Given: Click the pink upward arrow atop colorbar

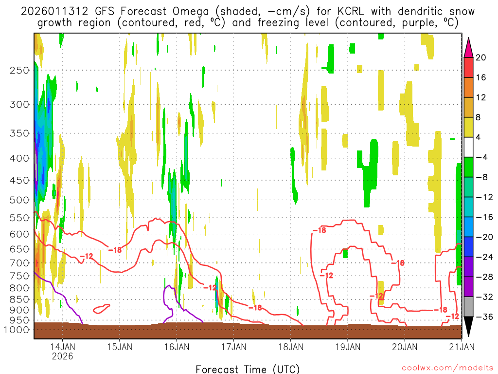Looking at the screenshot, I should point(468,48).
